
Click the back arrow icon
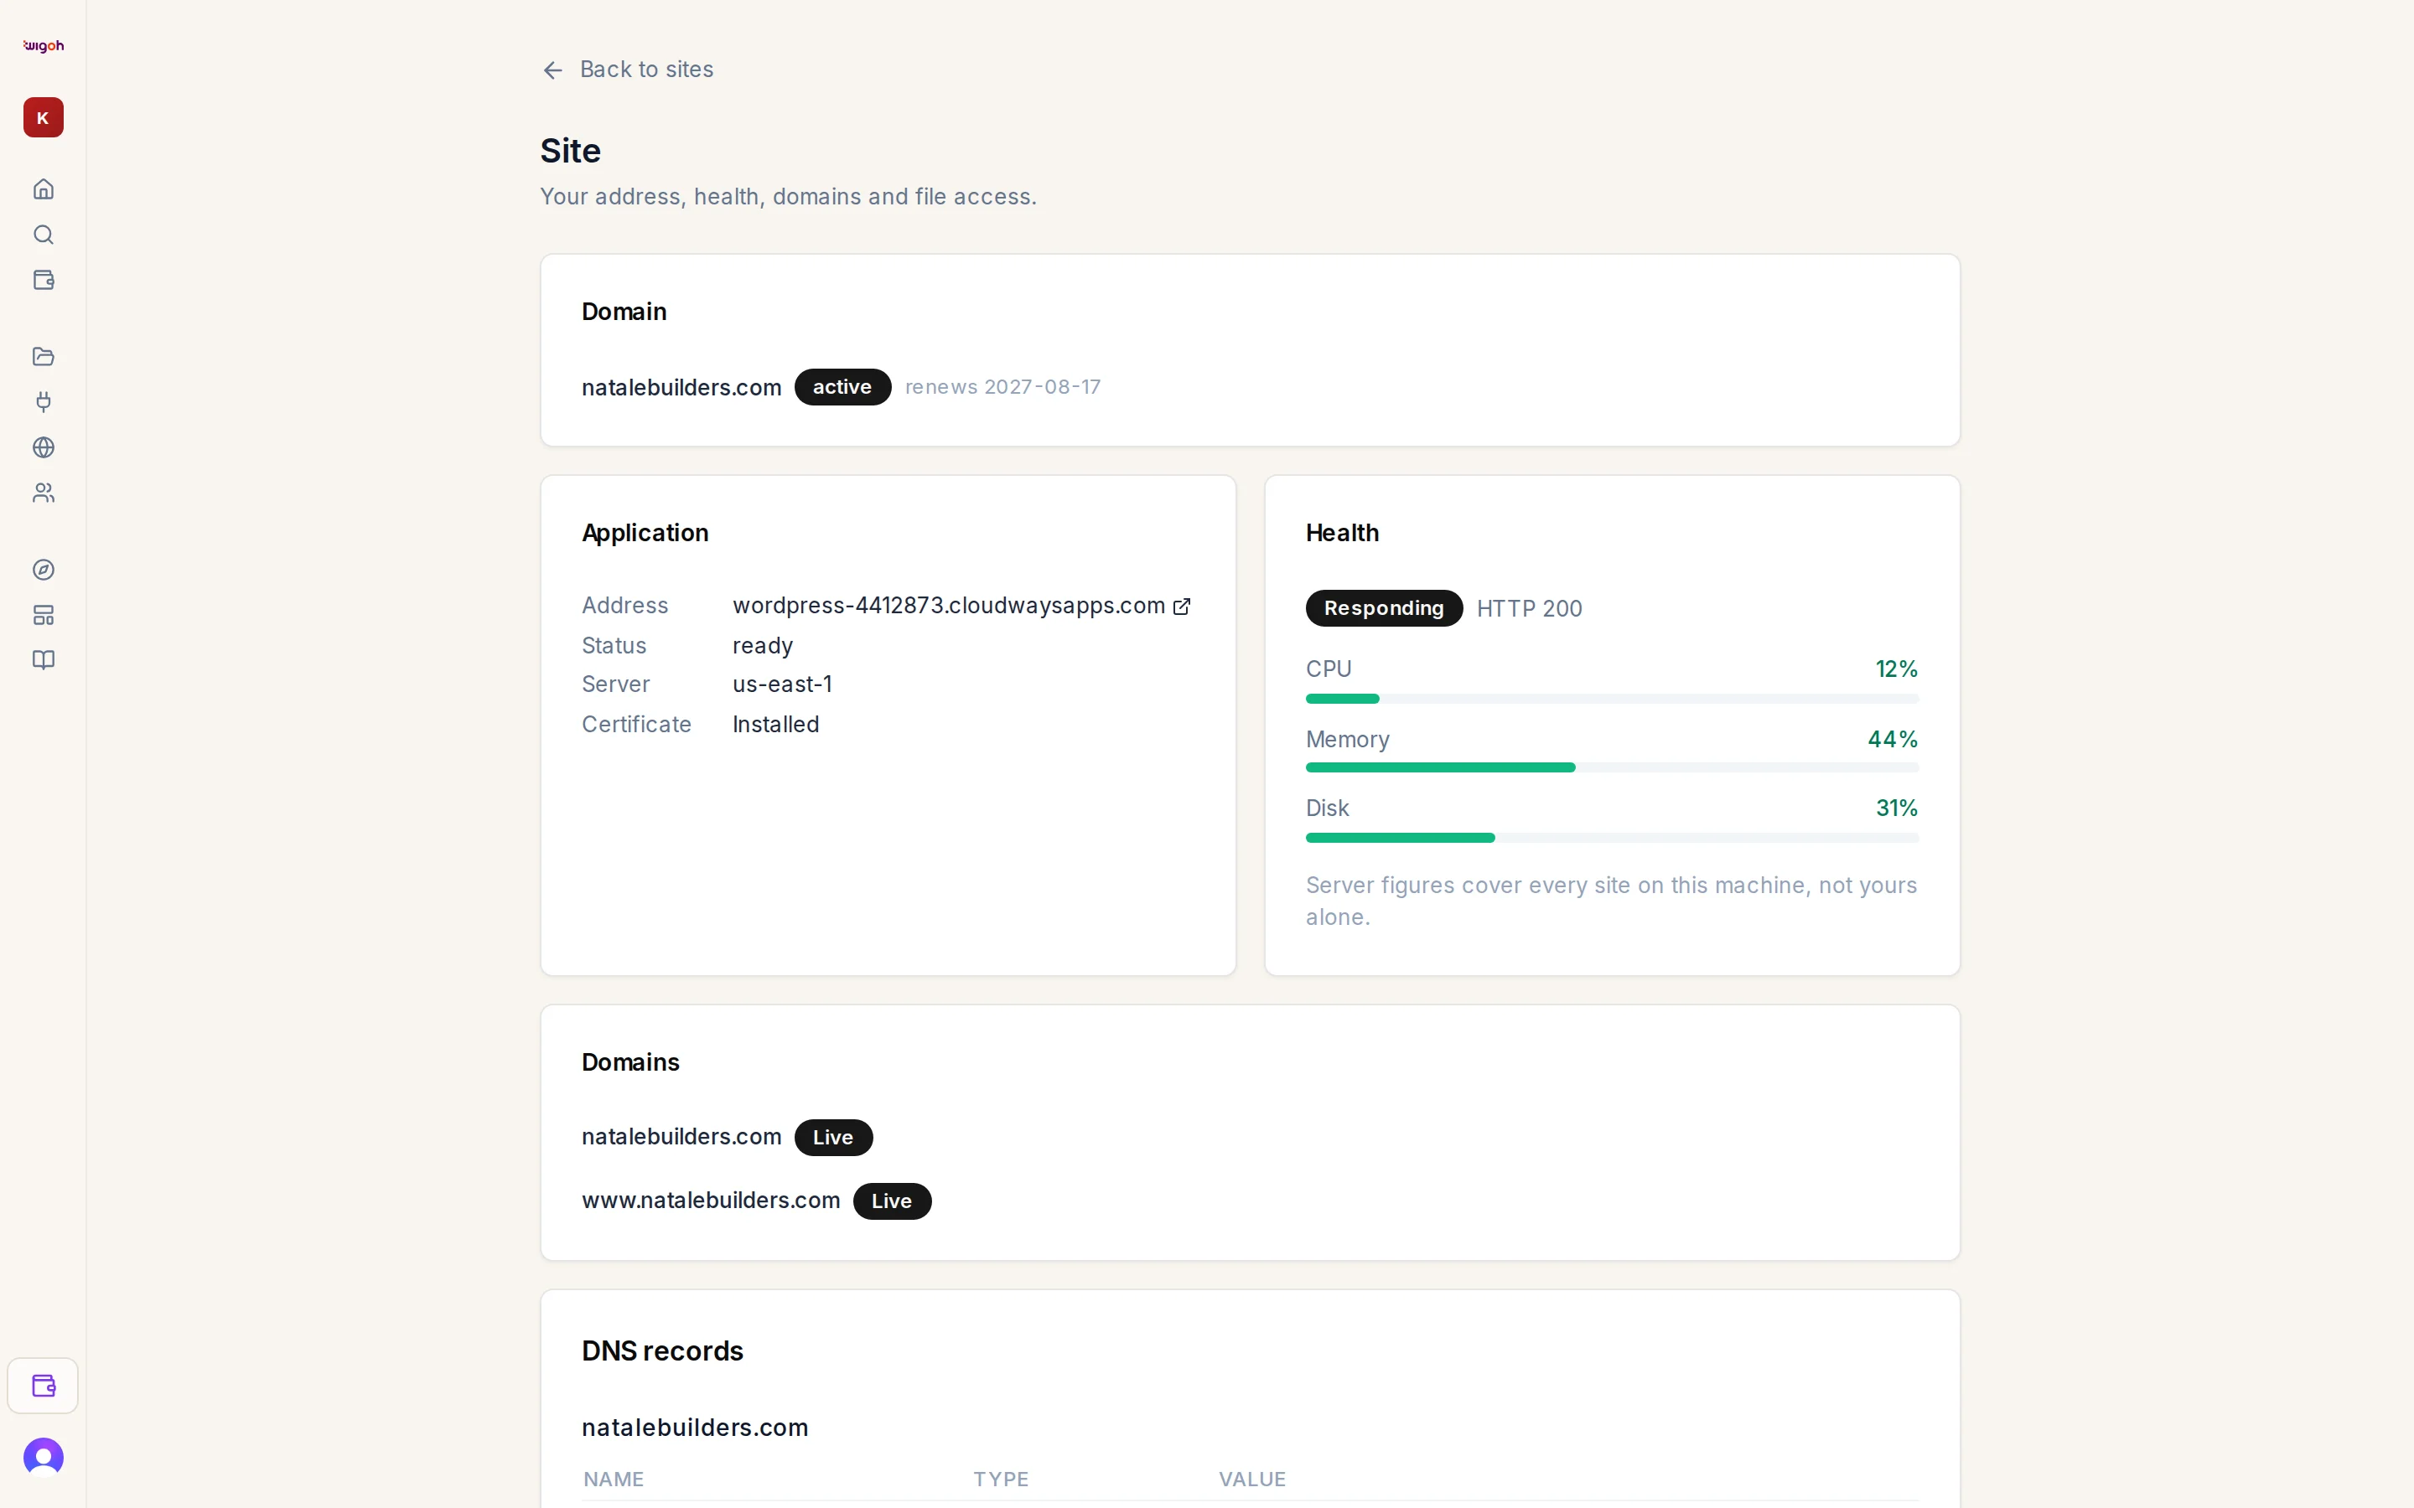[552, 70]
